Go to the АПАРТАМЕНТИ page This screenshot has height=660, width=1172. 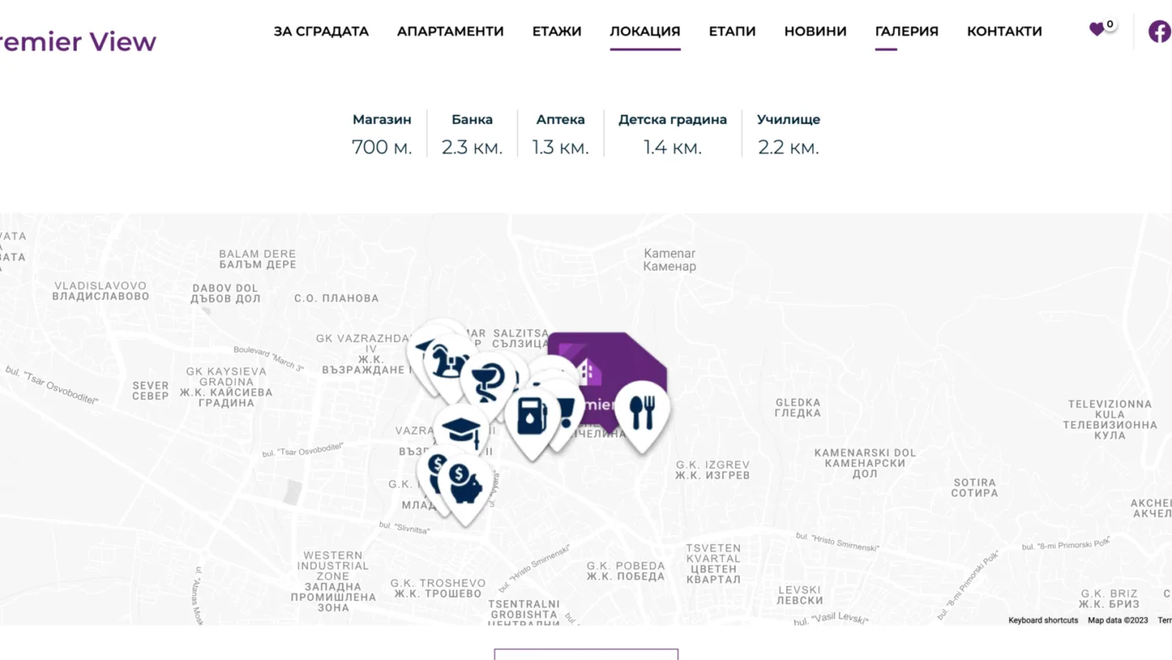click(450, 31)
